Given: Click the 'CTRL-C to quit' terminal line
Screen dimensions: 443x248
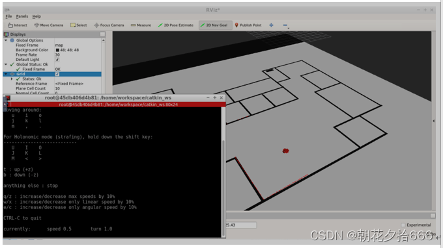Looking at the screenshot, I should (22, 218).
